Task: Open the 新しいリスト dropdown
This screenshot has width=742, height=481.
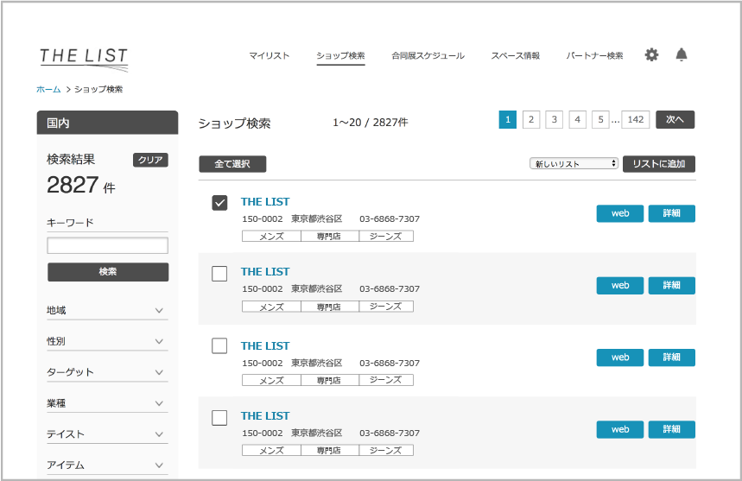Action: coord(574,163)
